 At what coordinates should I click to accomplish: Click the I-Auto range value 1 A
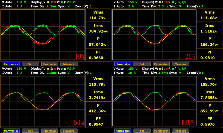coord(20,6)
